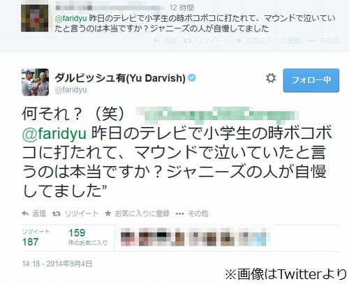Image resolution: width=349 pixels, height=284 pixels.
Task: Click the green @faridyu mention in main tweet
Action: click(x=54, y=134)
